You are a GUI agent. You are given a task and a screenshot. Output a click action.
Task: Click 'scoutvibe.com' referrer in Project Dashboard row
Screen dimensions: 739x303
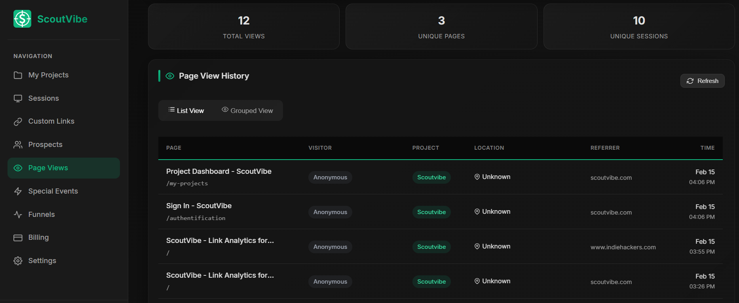611,178
